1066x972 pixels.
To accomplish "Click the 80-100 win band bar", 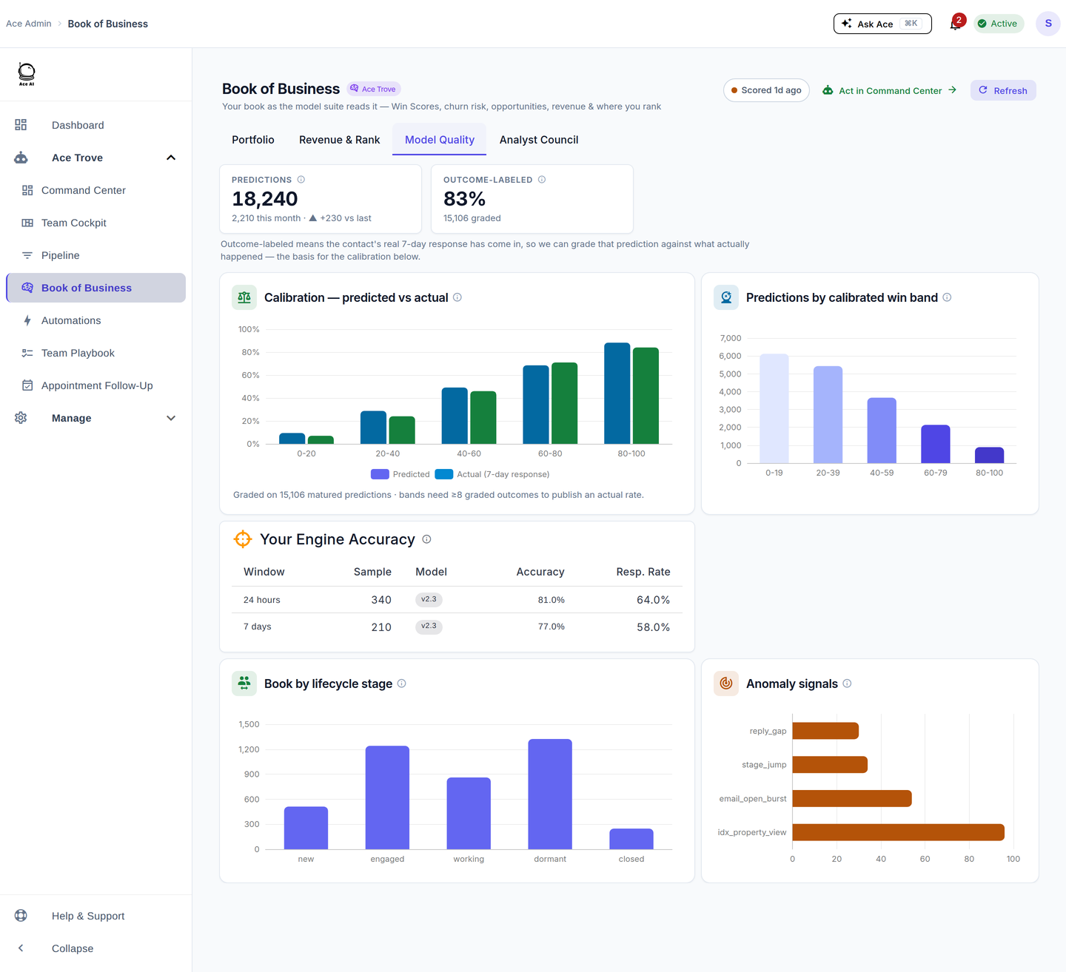I will [x=990, y=455].
